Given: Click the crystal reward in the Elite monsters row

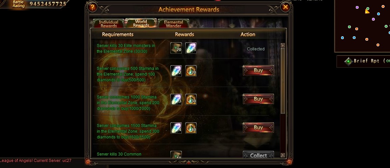Looking at the screenshot, I should click(x=191, y=48).
